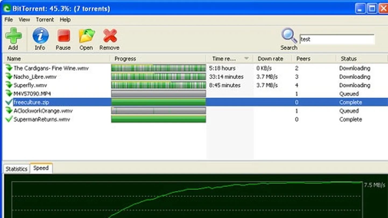Click the magnifying glass Search icon

(289, 36)
